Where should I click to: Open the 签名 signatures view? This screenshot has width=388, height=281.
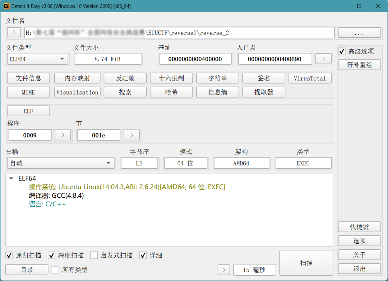264,78
